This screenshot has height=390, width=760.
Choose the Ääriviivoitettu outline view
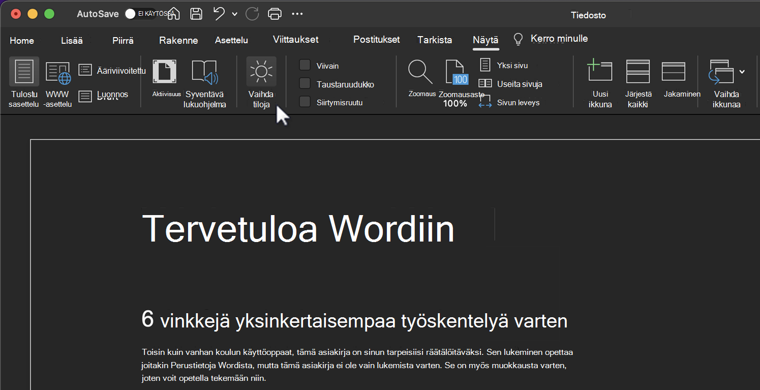(x=112, y=70)
